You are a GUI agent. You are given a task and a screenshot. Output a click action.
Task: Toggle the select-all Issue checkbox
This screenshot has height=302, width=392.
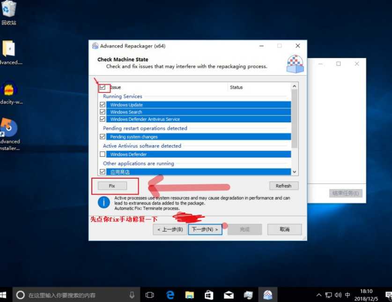(x=102, y=87)
